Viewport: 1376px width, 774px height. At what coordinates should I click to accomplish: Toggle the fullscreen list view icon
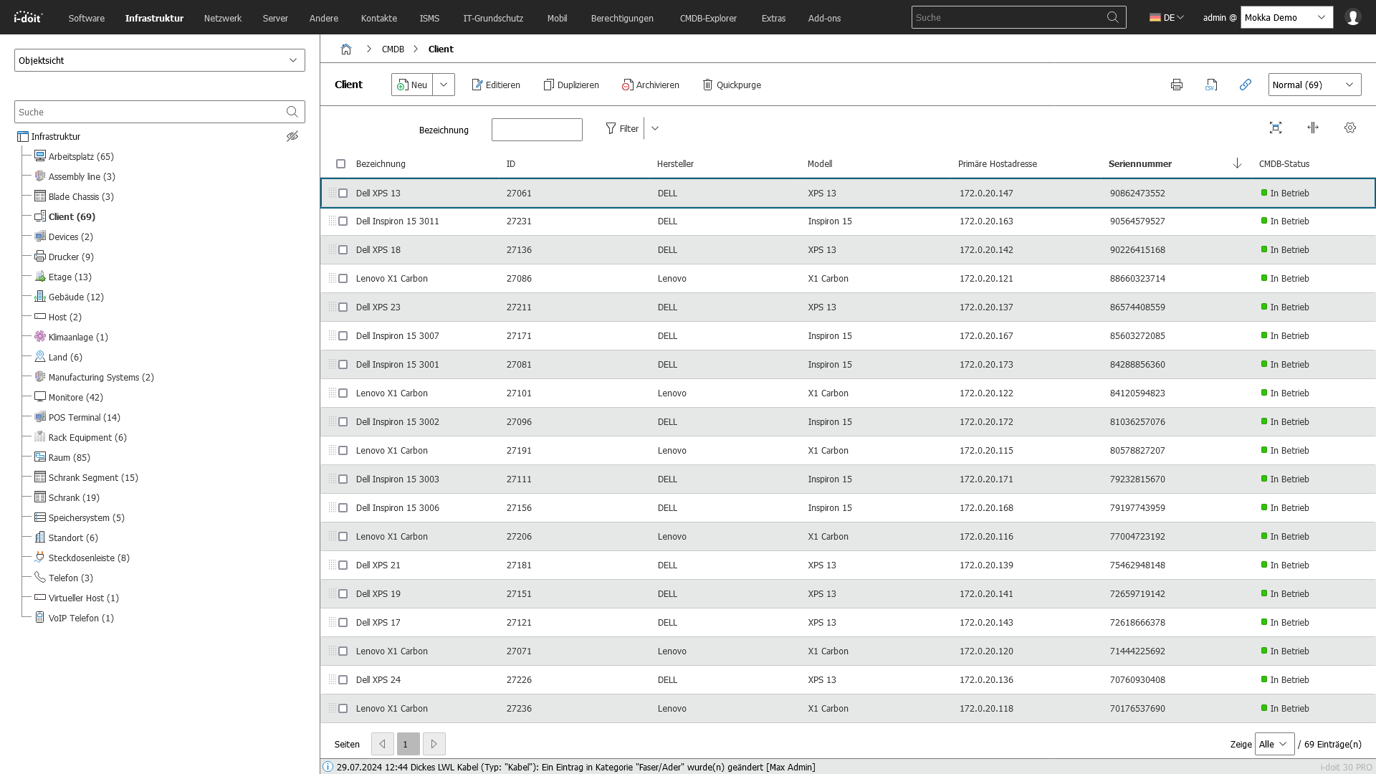[x=1276, y=128]
